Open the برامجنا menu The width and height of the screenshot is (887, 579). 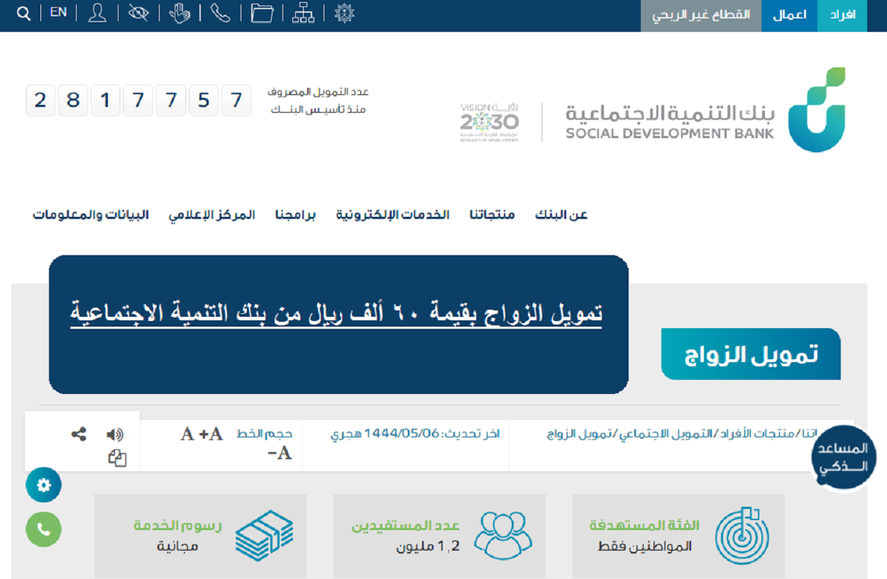coord(295,215)
